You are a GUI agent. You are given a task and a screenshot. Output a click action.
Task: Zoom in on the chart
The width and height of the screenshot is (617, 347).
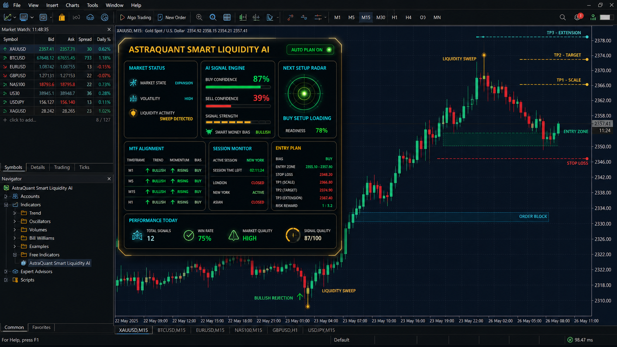(199, 17)
